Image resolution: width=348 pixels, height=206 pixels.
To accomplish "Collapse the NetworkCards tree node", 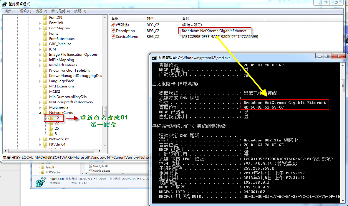I will [40, 113].
